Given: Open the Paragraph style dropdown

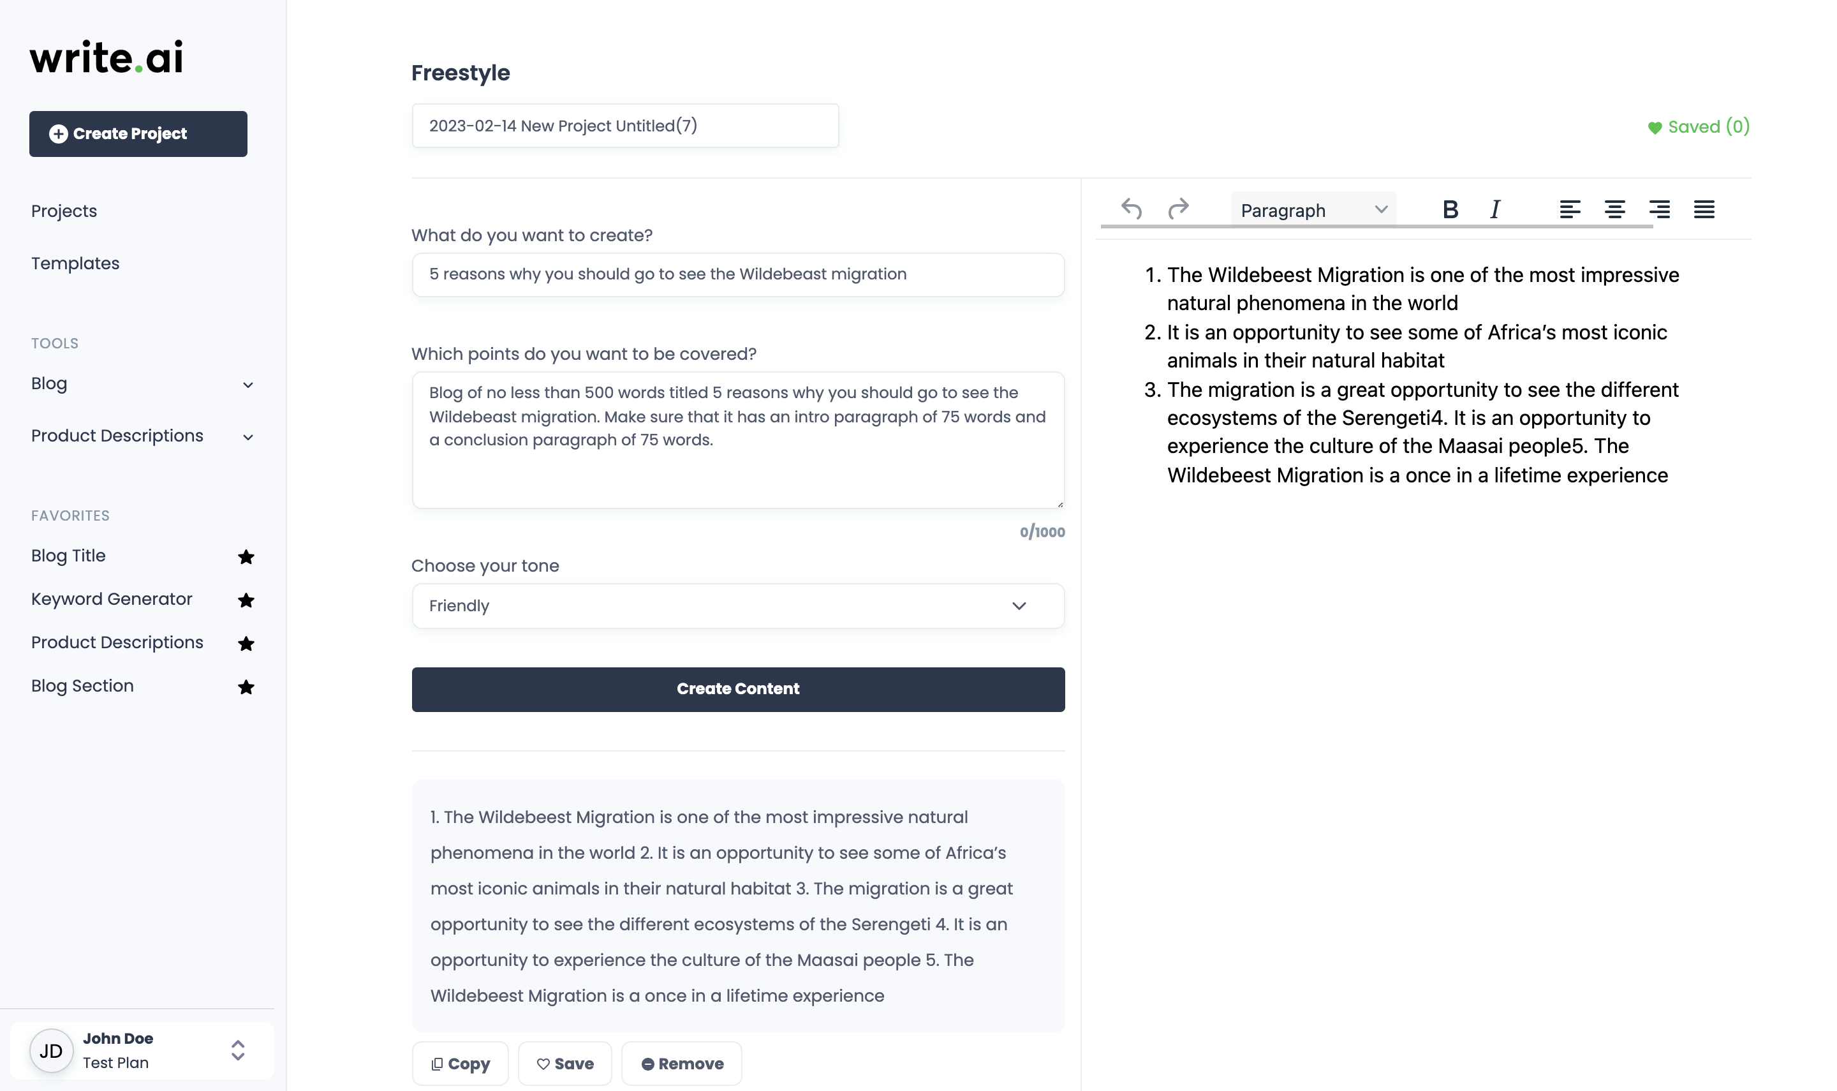Looking at the screenshot, I should 1313,211.
